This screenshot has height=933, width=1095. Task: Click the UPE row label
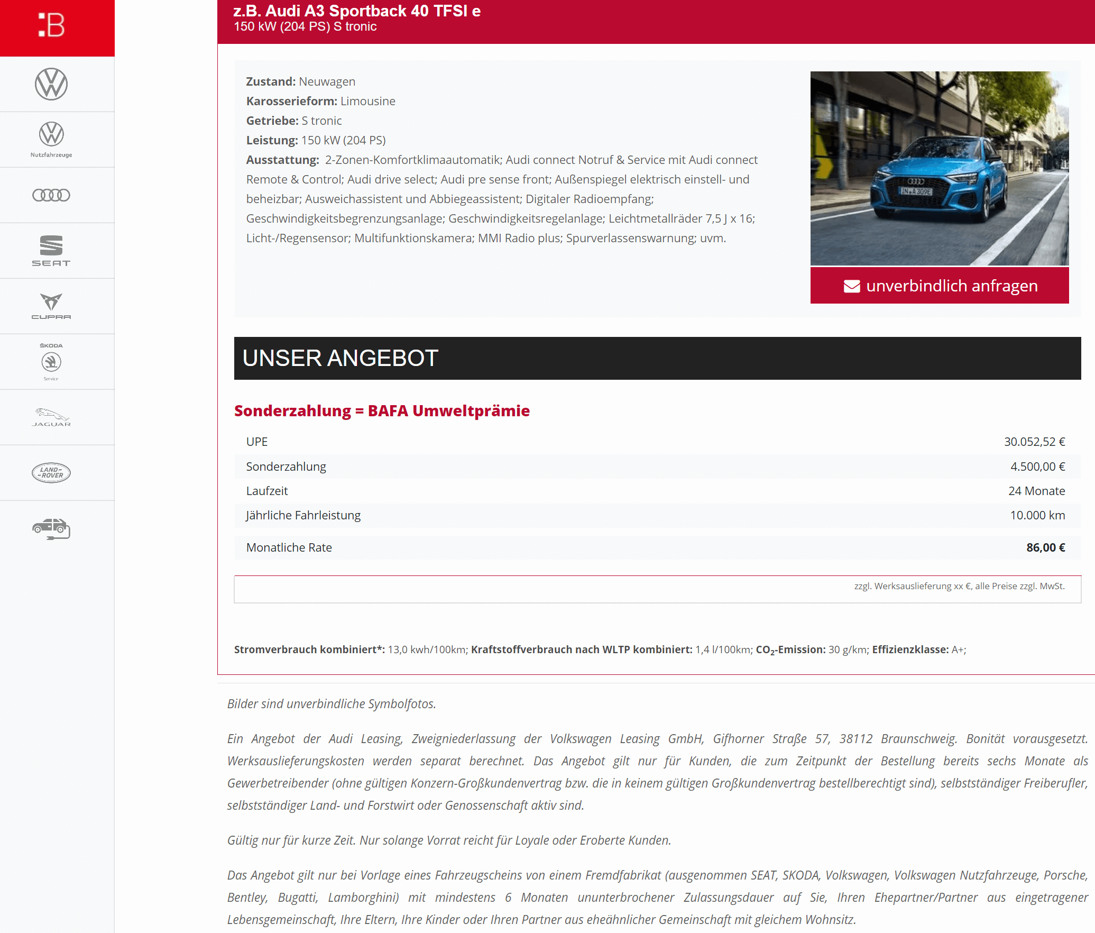tap(257, 442)
